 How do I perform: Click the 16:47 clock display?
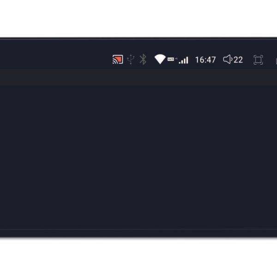(205, 60)
